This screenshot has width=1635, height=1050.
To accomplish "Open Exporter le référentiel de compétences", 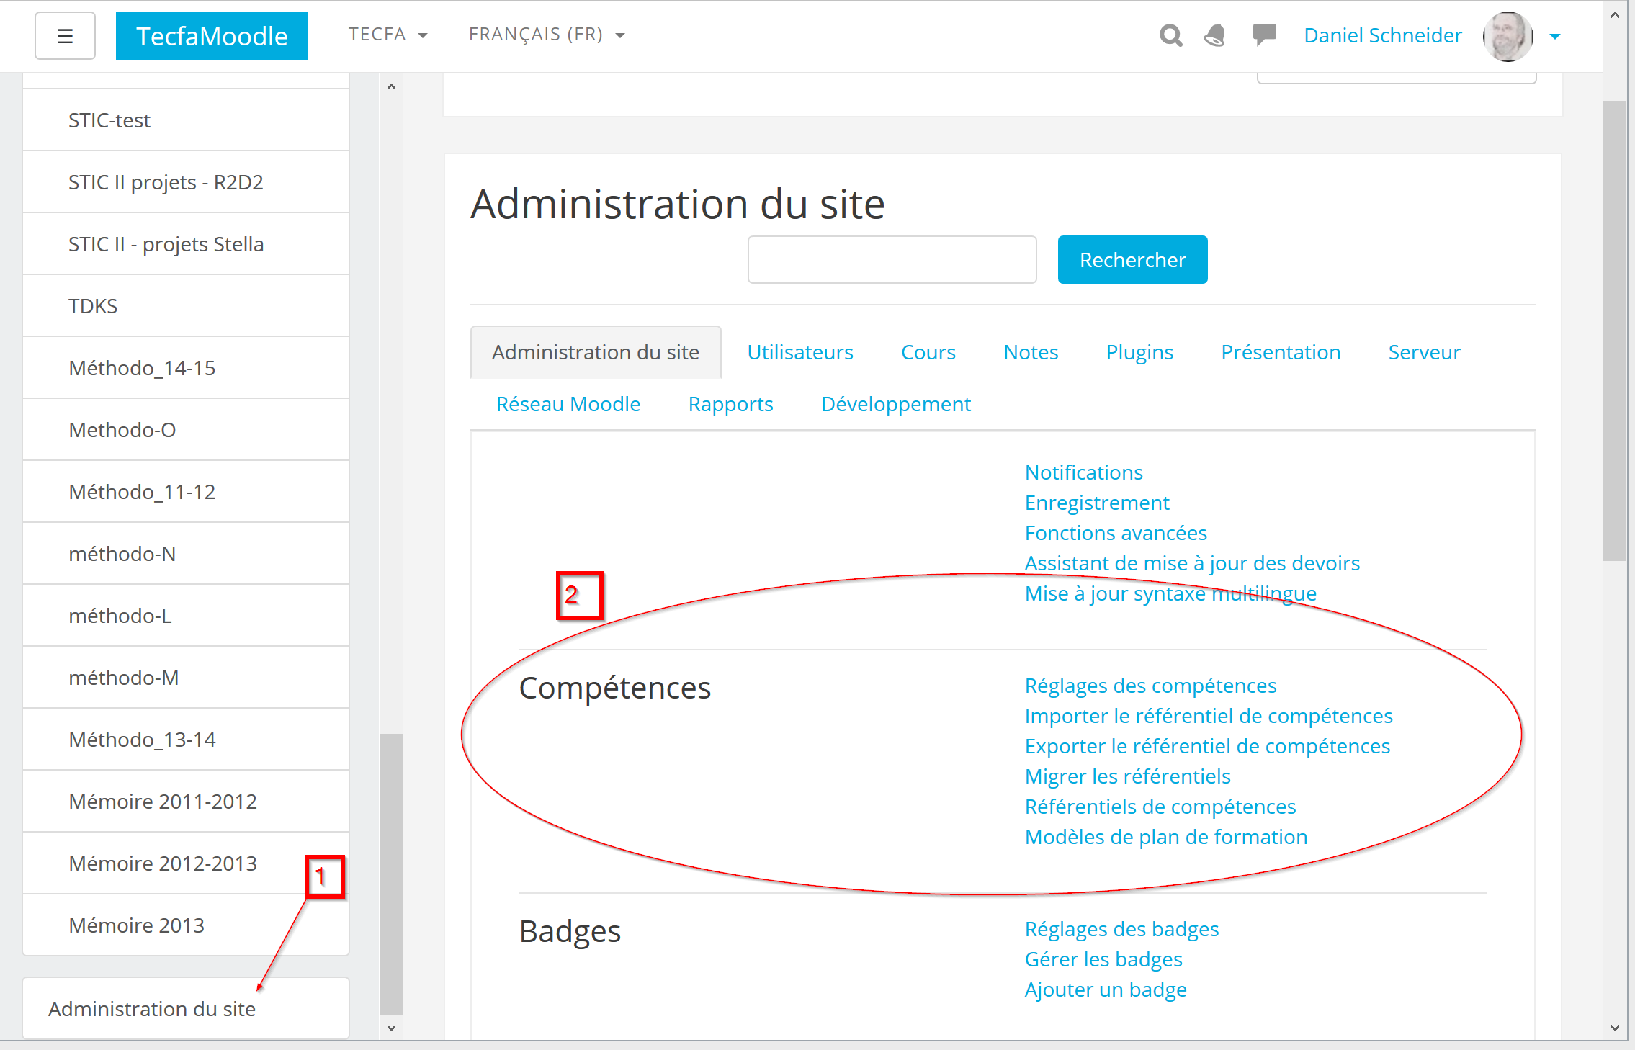I will click(1207, 746).
